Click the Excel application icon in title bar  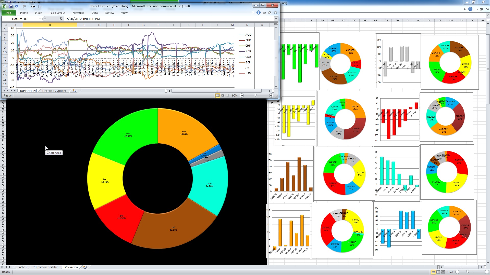pyautogui.click(x=4, y=6)
